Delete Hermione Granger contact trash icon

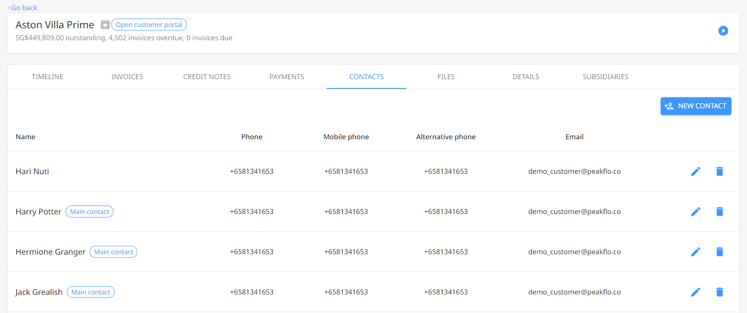tap(720, 252)
